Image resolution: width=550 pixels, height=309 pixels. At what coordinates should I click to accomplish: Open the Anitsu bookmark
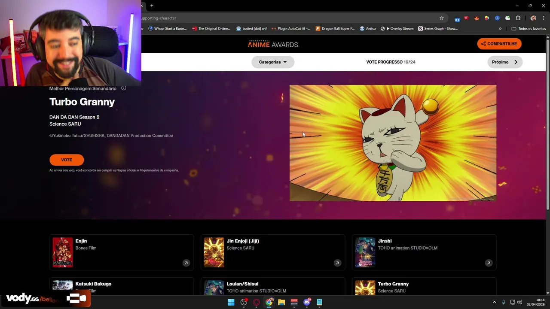coord(368,29)
